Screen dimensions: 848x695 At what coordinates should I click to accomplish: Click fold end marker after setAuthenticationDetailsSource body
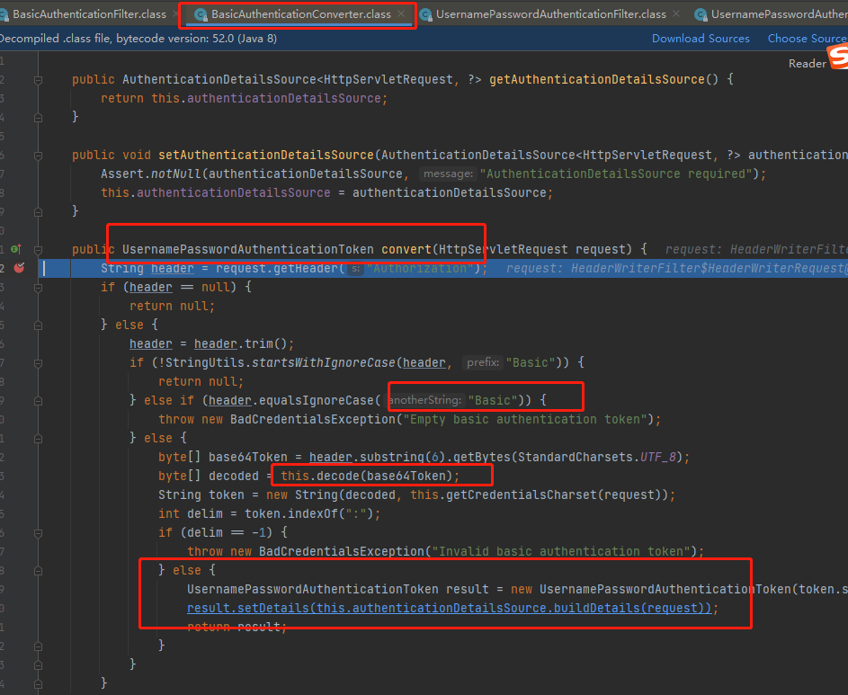[x=38, y=212]
